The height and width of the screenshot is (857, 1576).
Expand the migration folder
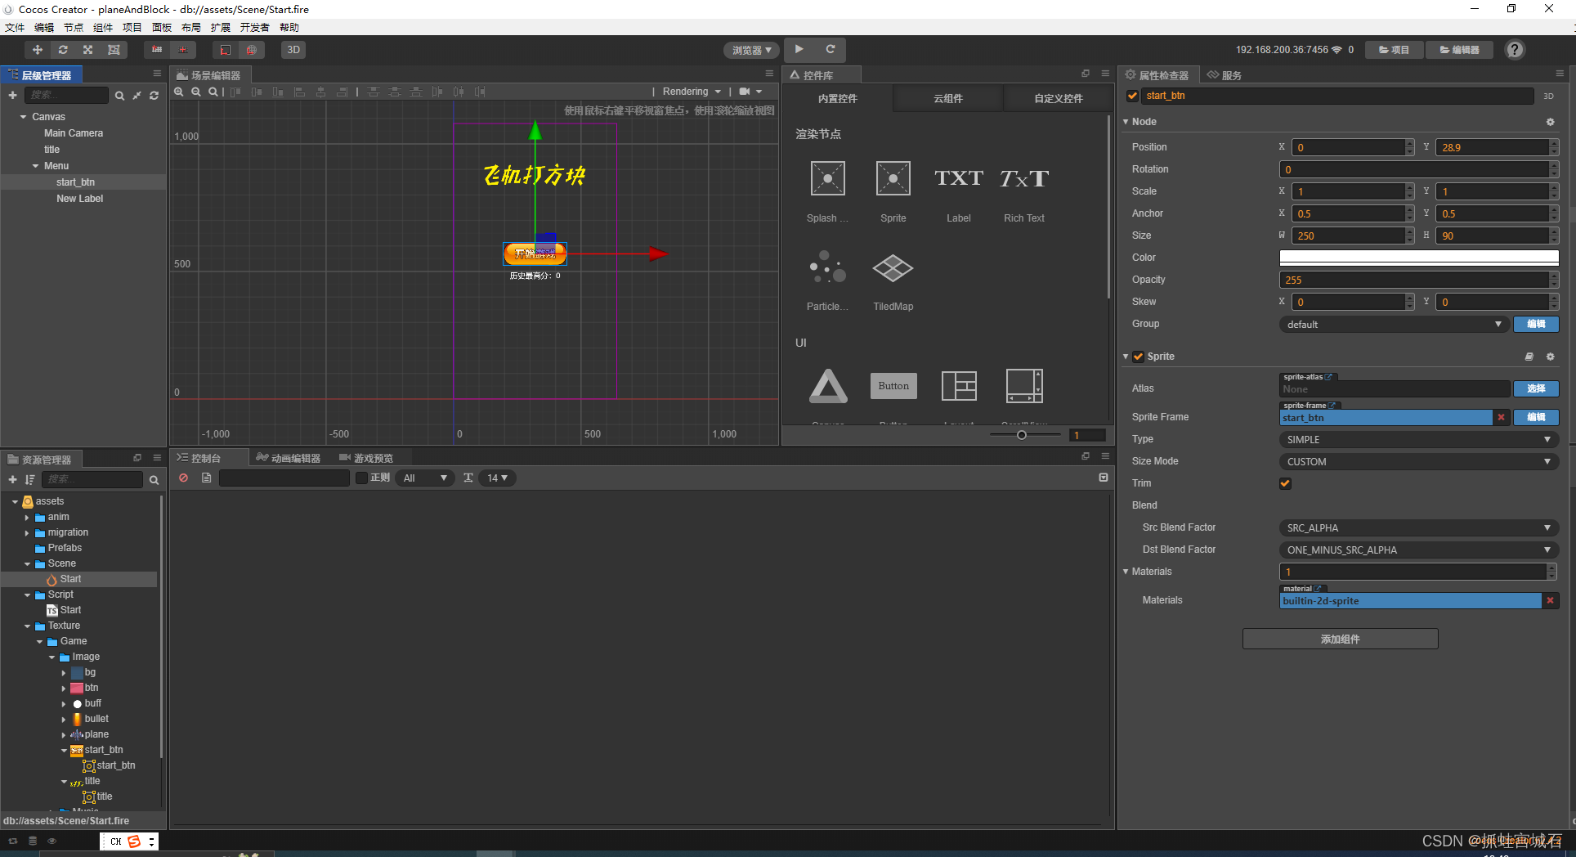27,533
